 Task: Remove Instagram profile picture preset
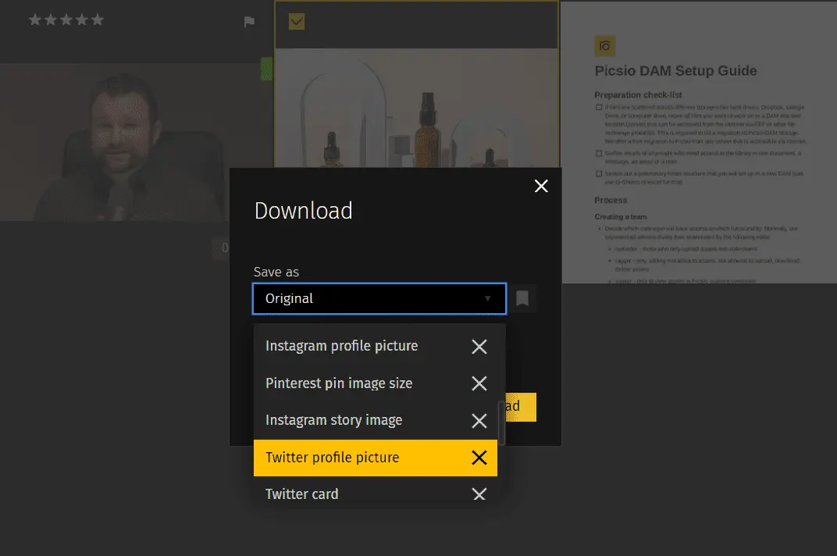pos(479,347)
